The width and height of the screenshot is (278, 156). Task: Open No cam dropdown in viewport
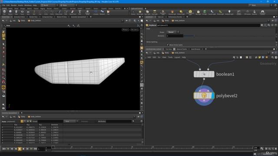[x=134, y=30]
